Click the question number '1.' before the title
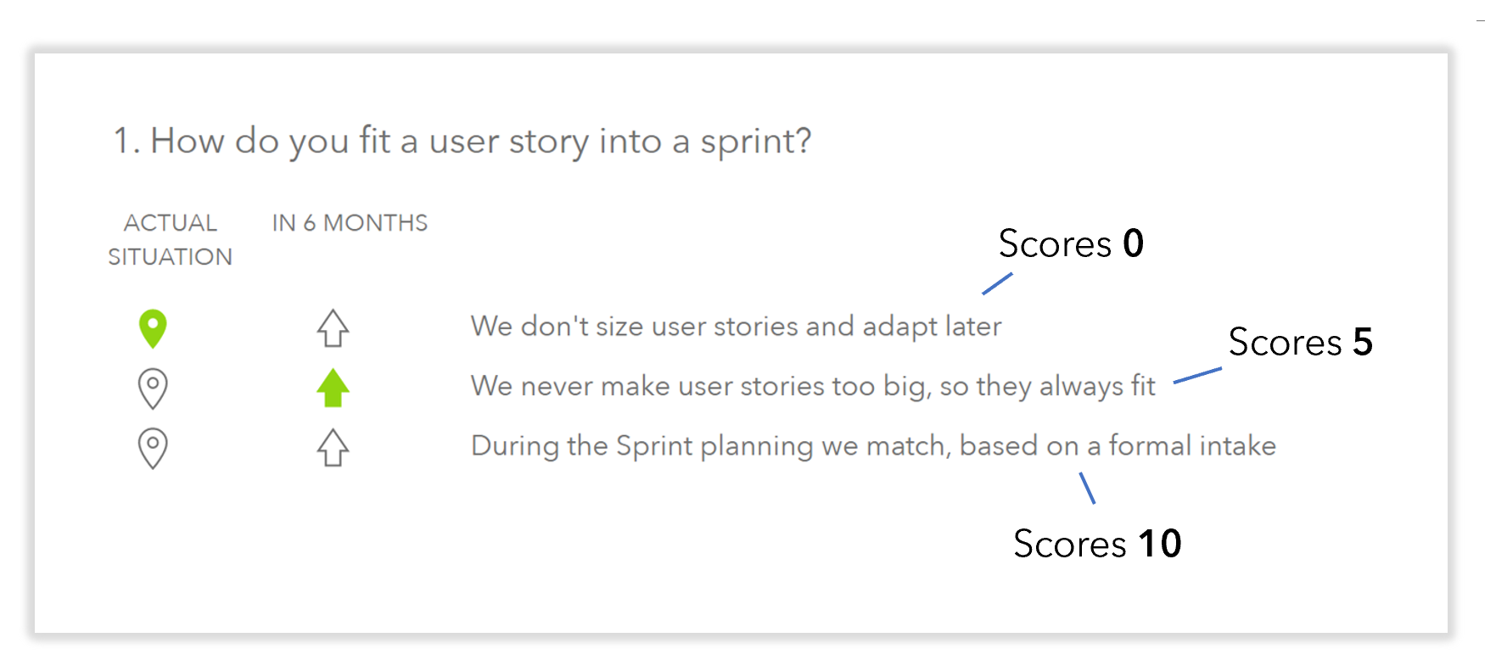 126,141
